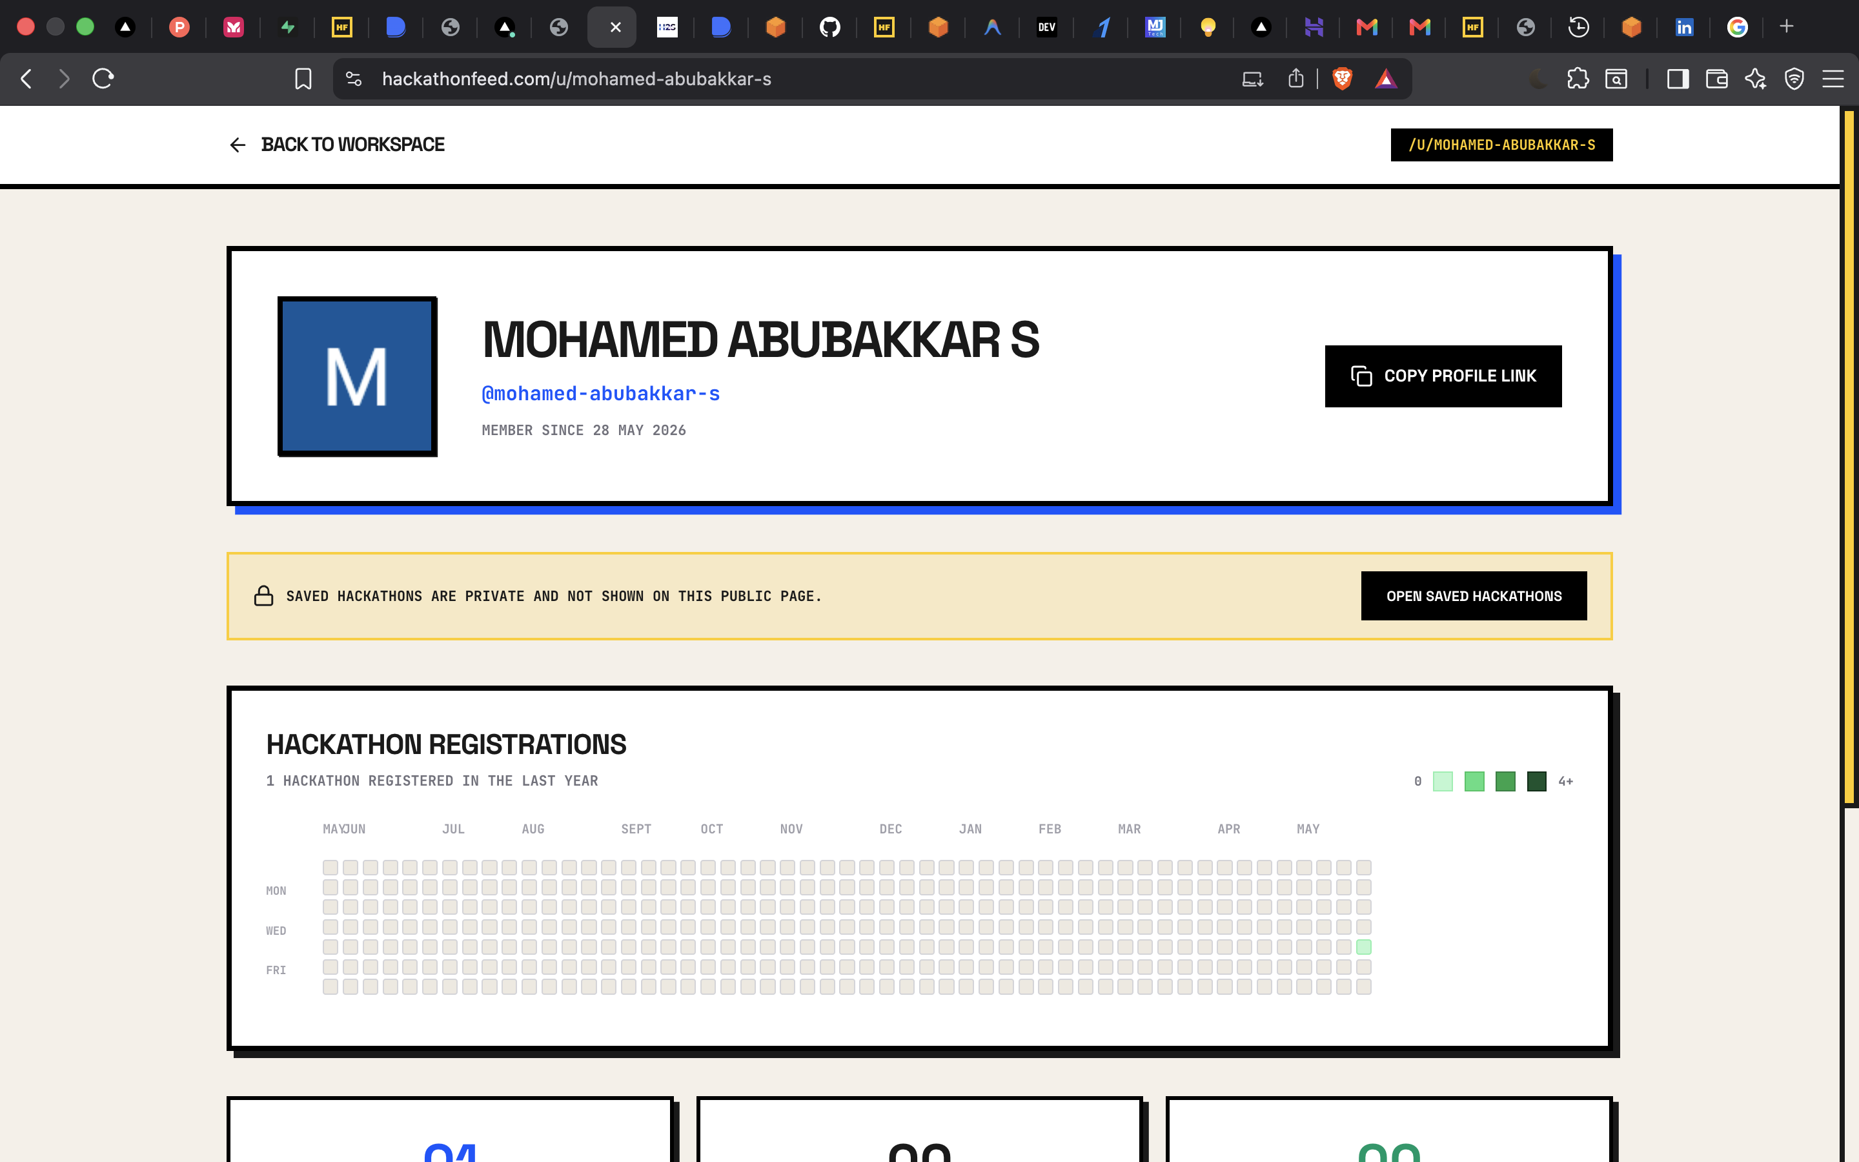Open Leo AI sparkle icon

pos(1755,78)
